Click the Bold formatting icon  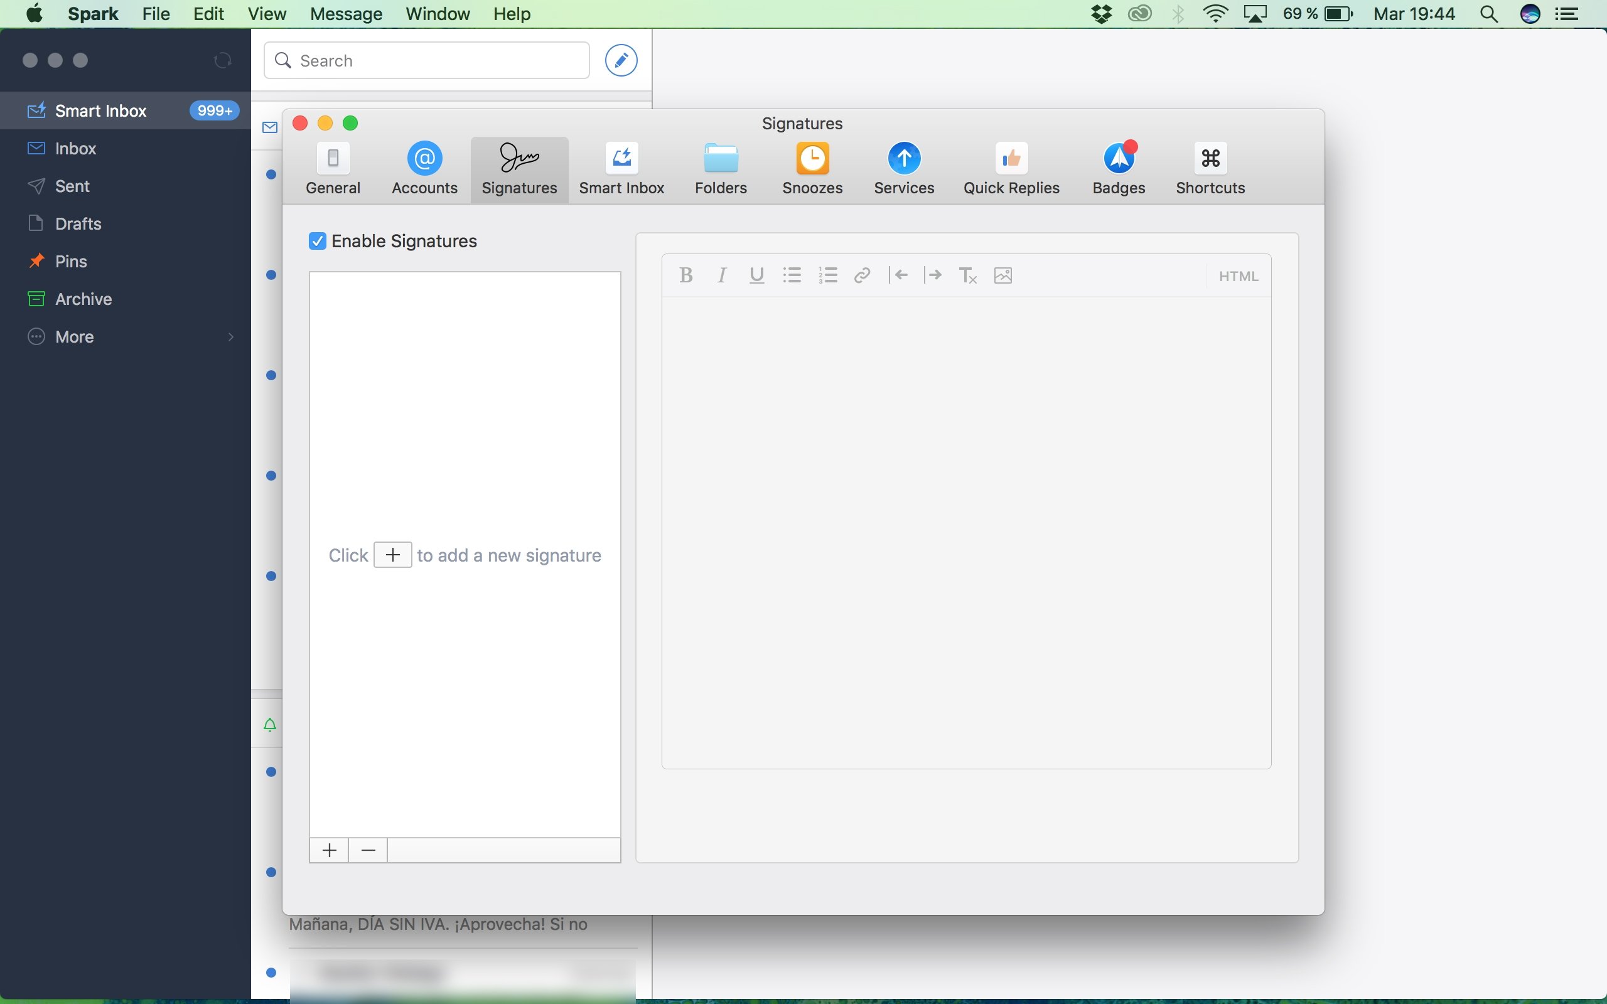tap(686, 274)
